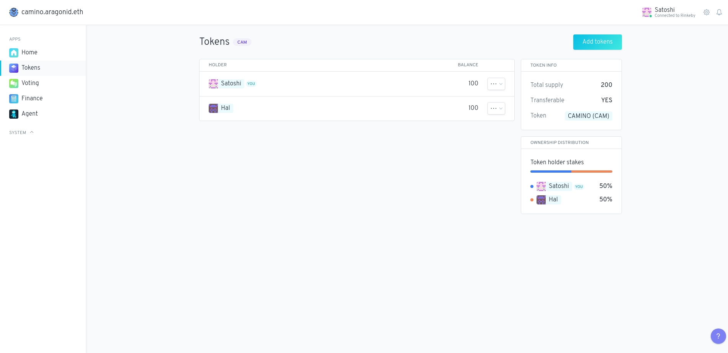Open actions dropdown for Hal row
The height and width of the screenshot is (353, 728).
(496, 108)
